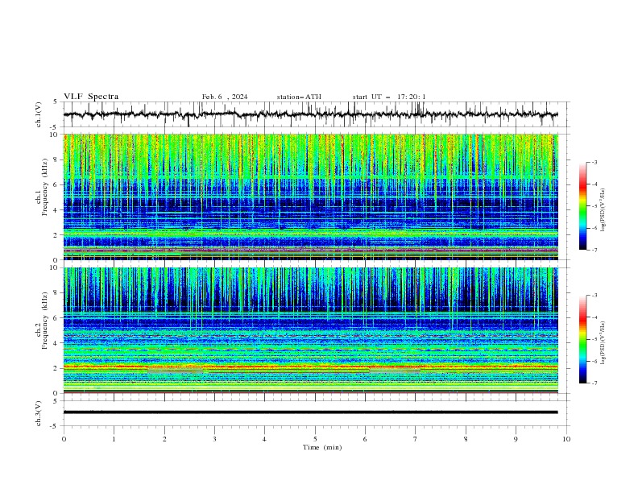Click the ch.2 frequency tick label "4"

coord(56,343)
